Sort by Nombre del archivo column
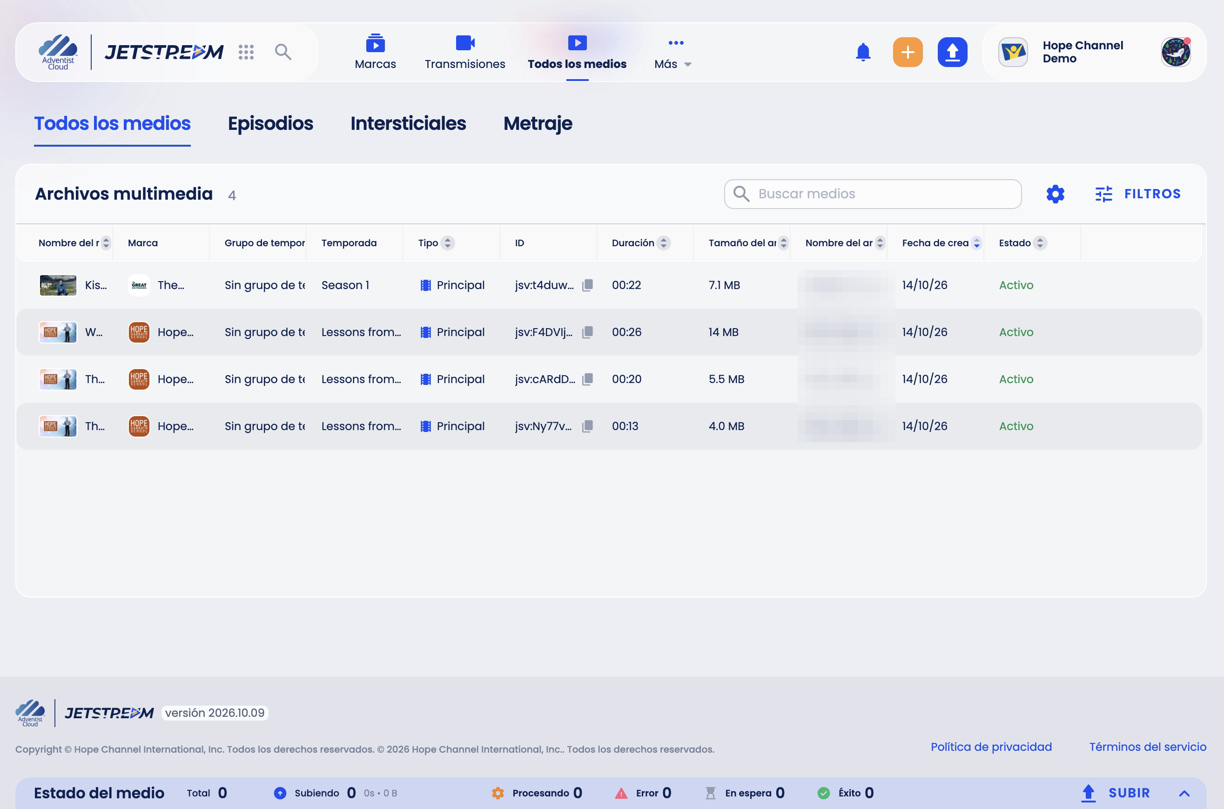Image resolution: width=1224 pixels, height=809 pixels. point(880,243)
